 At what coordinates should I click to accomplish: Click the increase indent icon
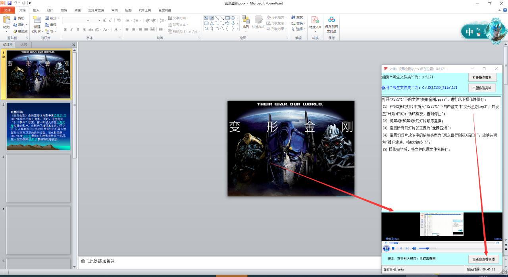click(154, 20)
